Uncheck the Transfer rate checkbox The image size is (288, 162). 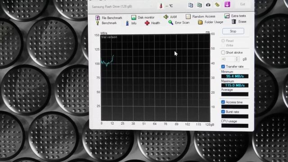click(x=223, y=67)
